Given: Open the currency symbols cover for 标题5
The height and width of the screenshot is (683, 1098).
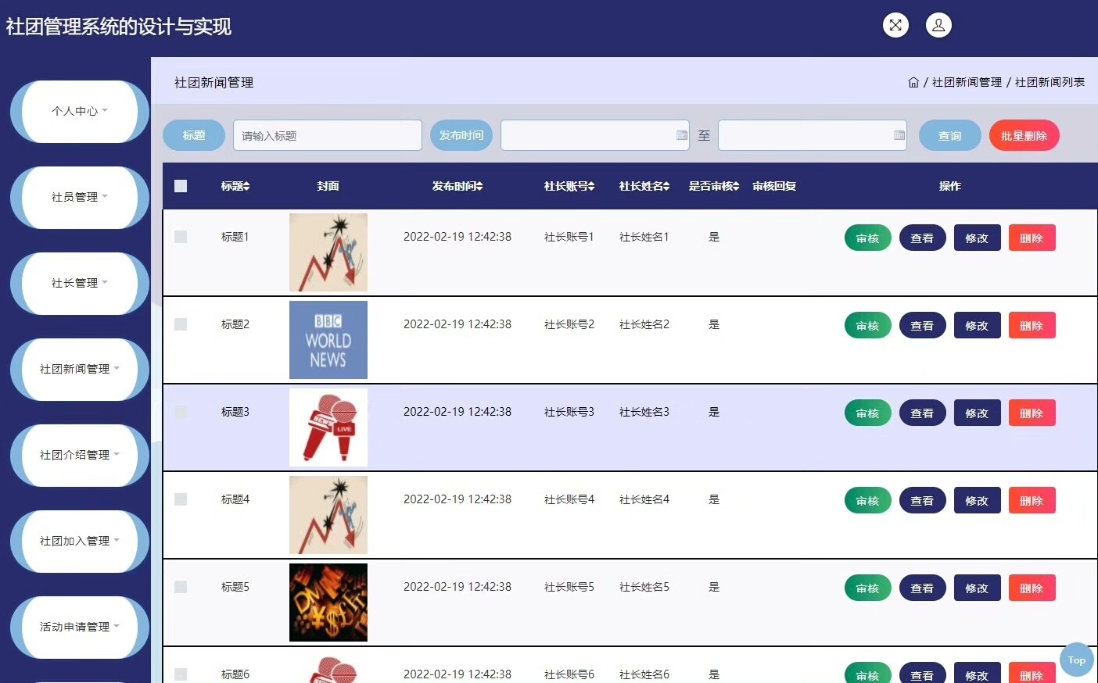Looking at the screenshot, I should pos(328,603).
